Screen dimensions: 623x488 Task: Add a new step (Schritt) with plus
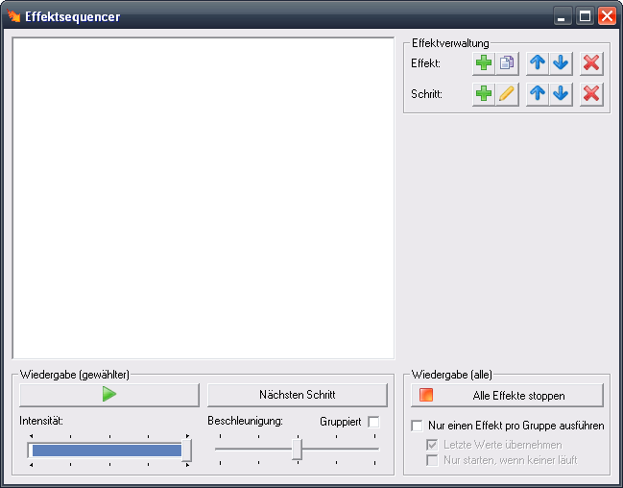pos(484,94)
